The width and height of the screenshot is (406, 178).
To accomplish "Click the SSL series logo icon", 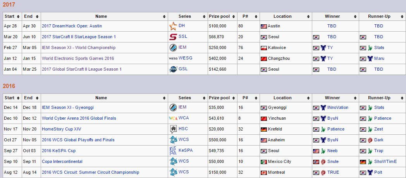I will pos(173,37).
